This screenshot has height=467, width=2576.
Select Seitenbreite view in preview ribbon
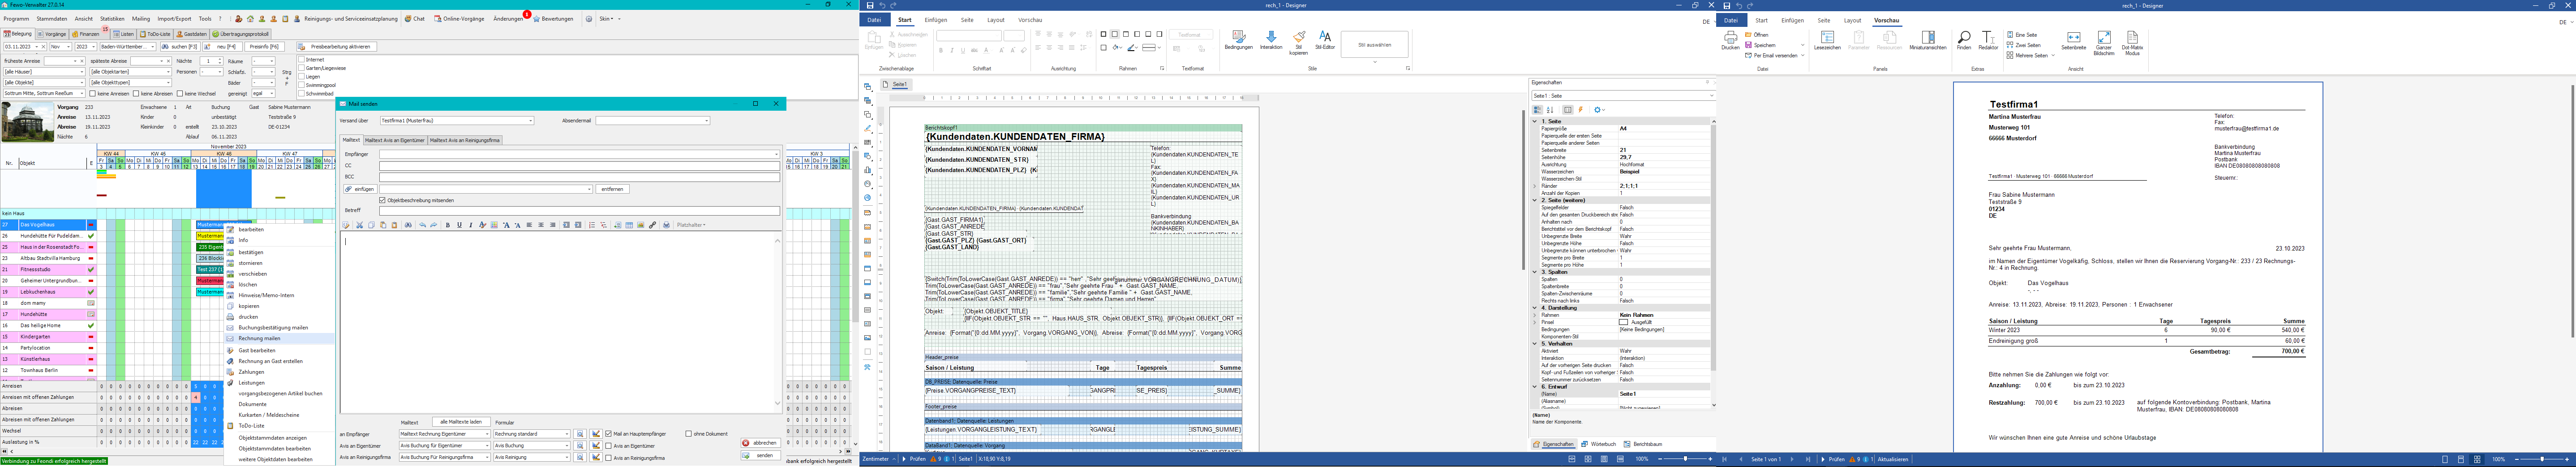[x=2074, y=41]
